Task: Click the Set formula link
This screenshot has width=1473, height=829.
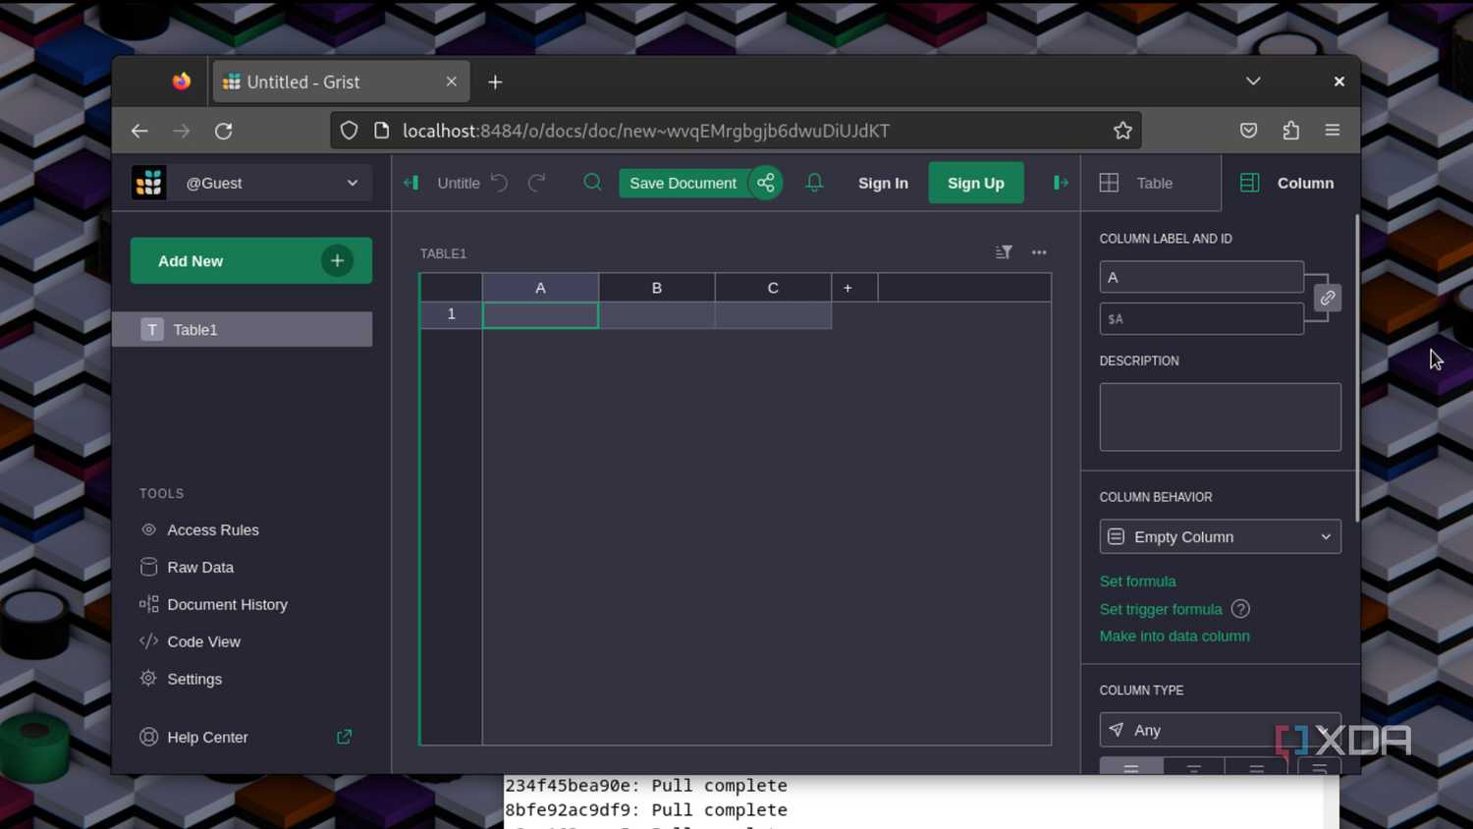Action: pyautogui.click(x=1137, y=581)
